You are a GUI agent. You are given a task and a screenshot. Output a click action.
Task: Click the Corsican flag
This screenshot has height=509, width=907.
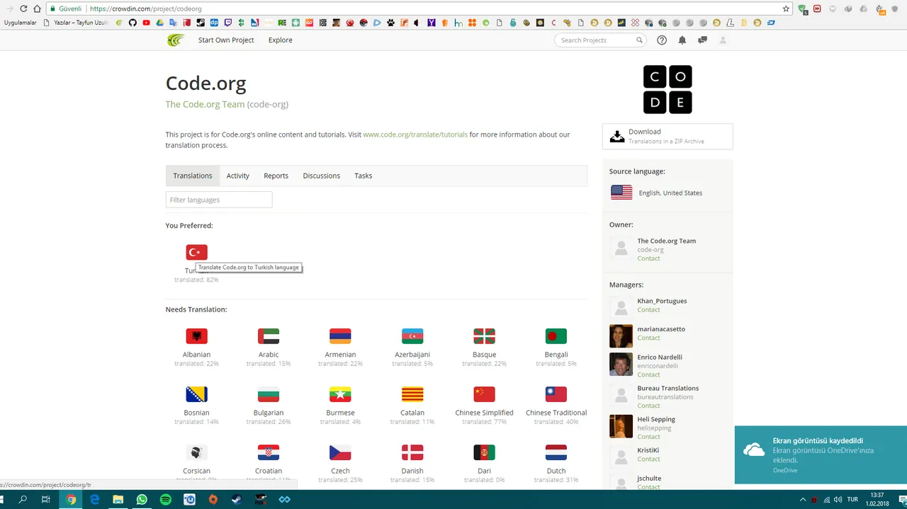[196, 452]
